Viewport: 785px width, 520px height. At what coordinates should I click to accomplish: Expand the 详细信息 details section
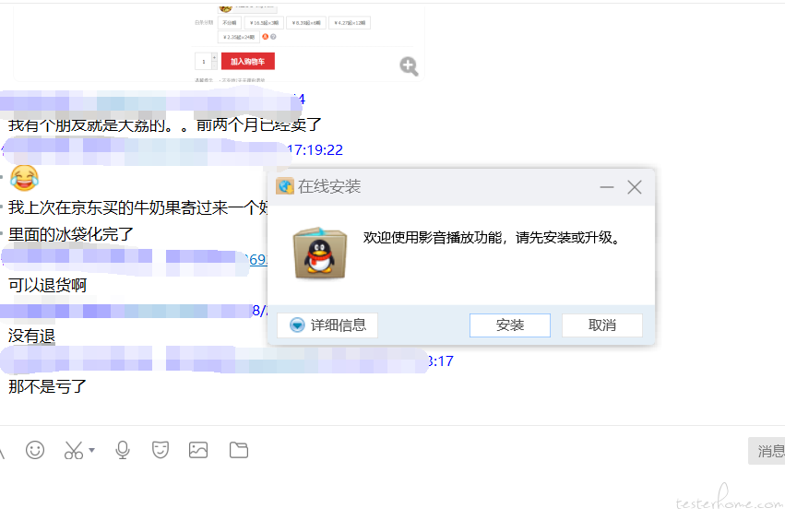[x=327, y=325]
